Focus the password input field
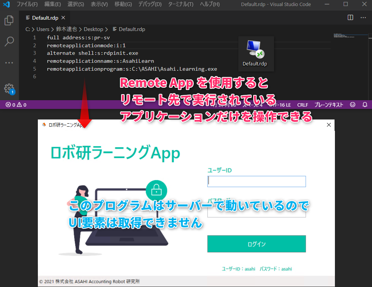Image resolution: width=372 pixels, height=287 pixels. tap(257, 212)
